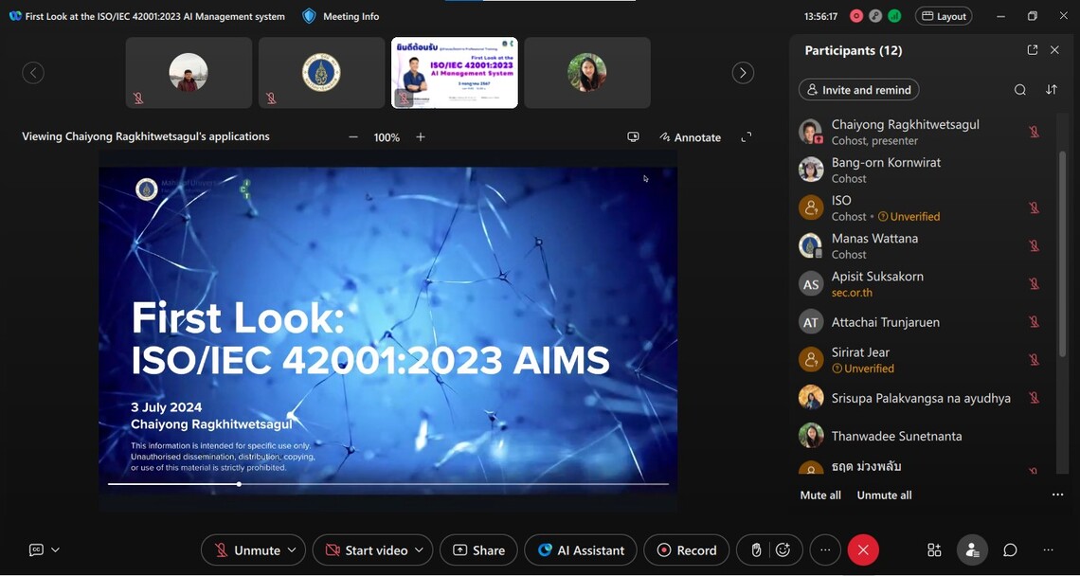
Task: Toggle the Participants panel button in the bottom bar
Action: coord(971,550)
